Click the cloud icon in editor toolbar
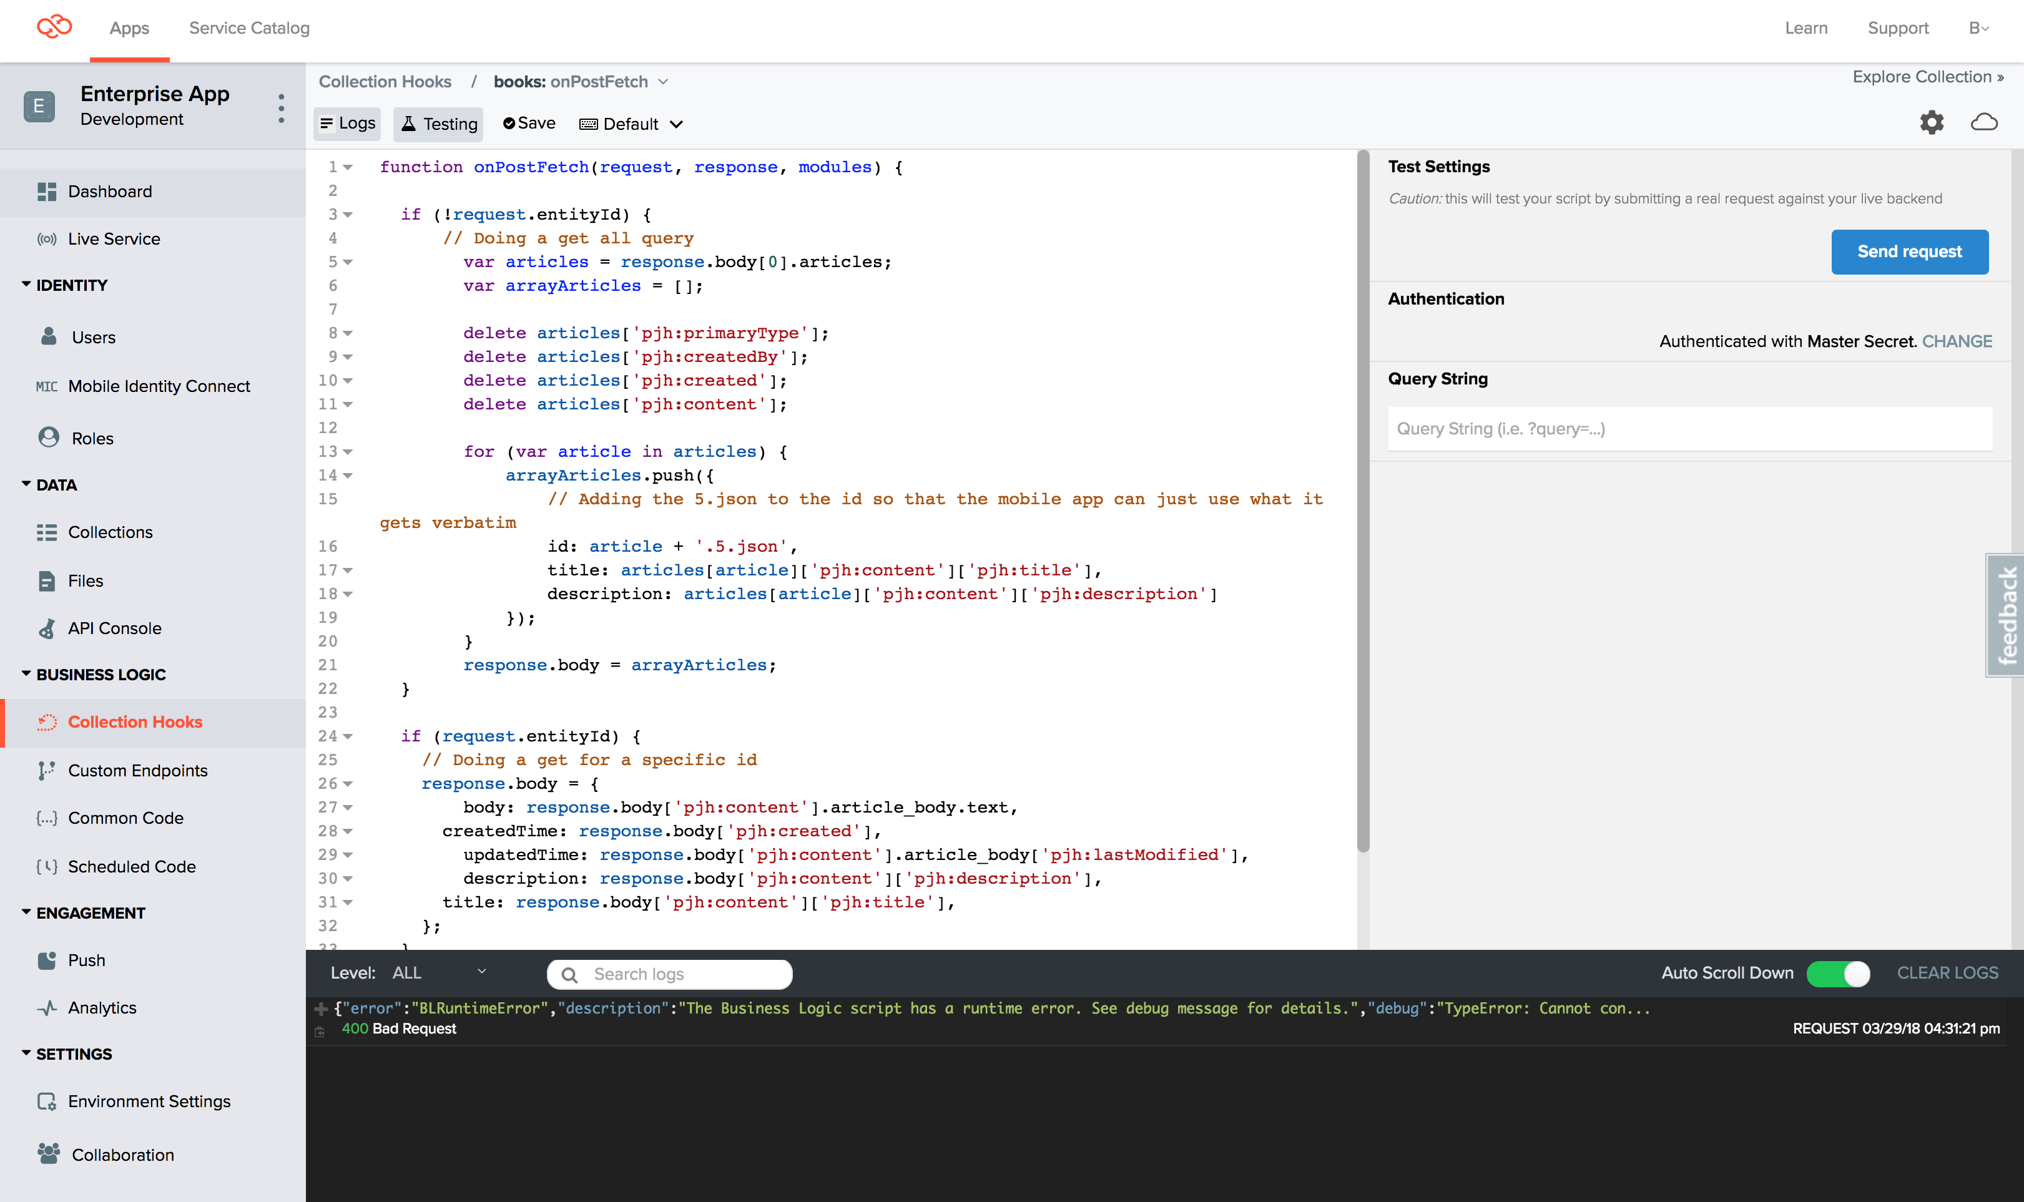The image size is (2024, 1202). [x=1983, y=122]
